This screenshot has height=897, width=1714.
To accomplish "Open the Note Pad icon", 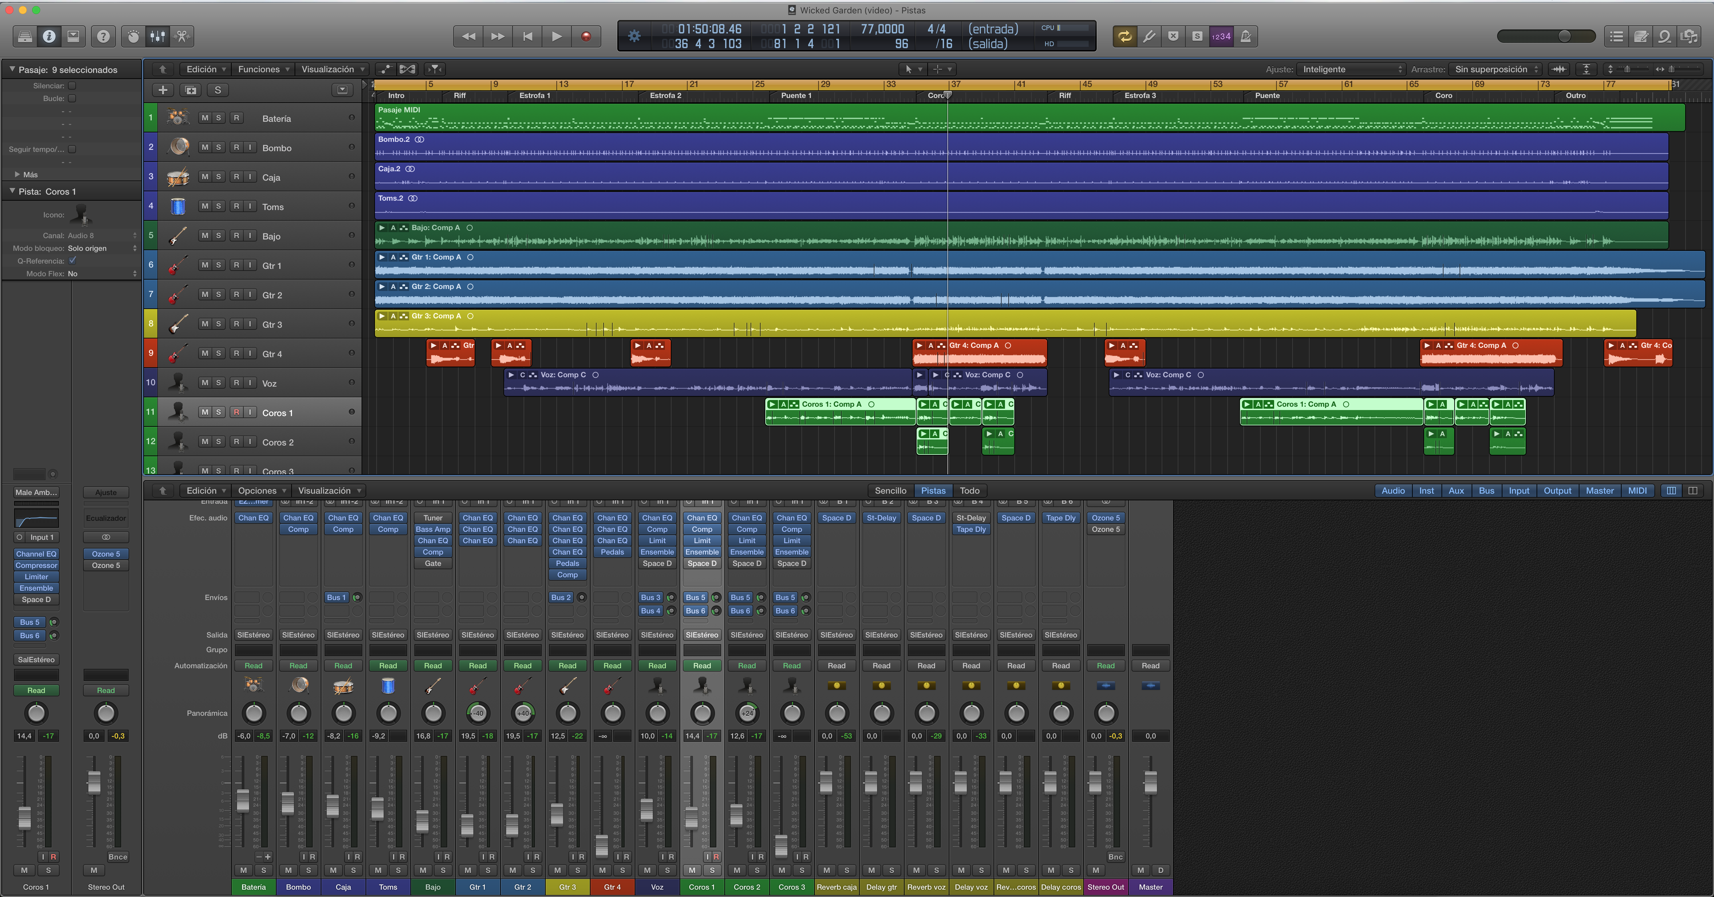I will click(1641, 36).
